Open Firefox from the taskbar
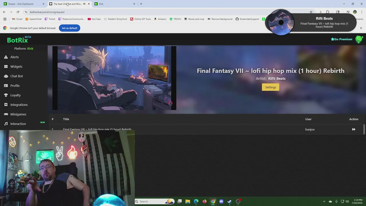Screen dimensions: 366x206 coord(204,201)
